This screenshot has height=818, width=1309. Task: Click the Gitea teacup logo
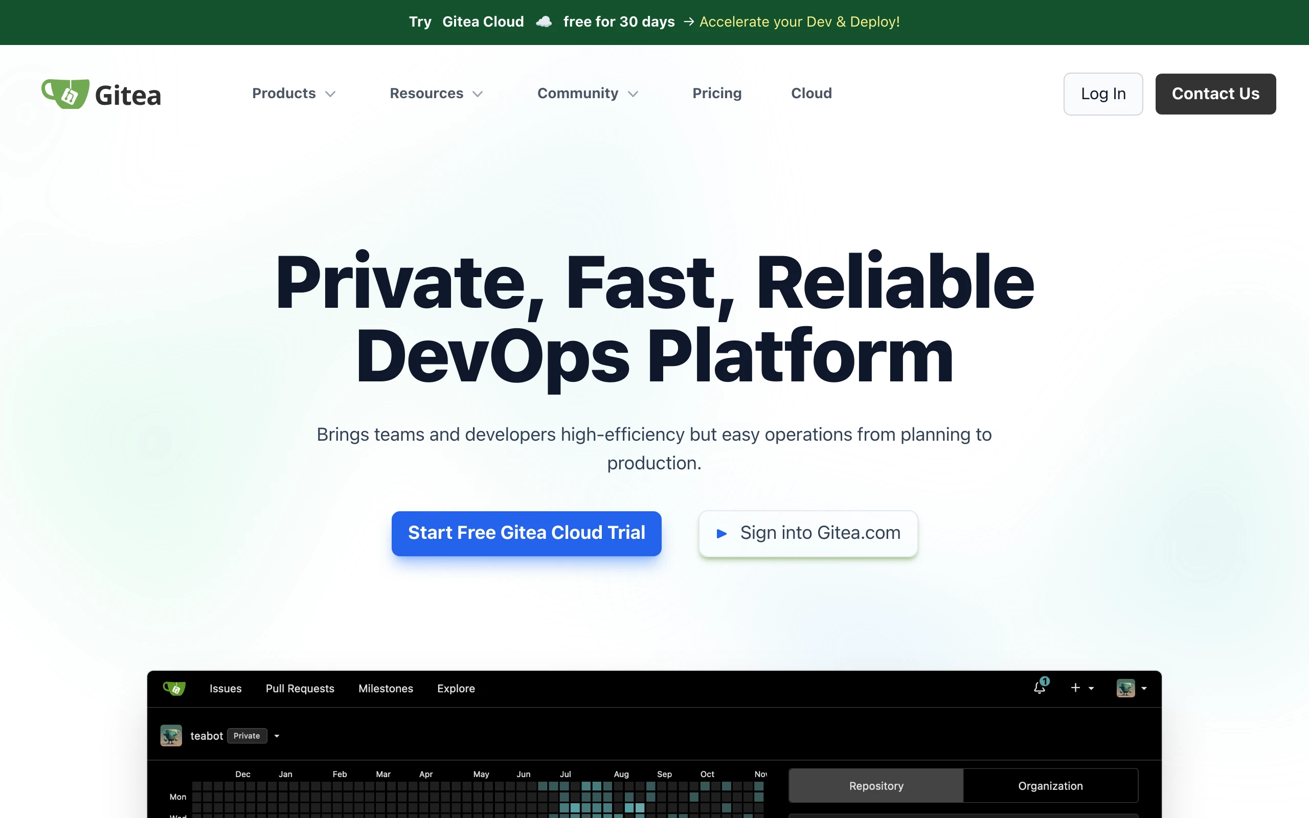click(x=65, y=94)
